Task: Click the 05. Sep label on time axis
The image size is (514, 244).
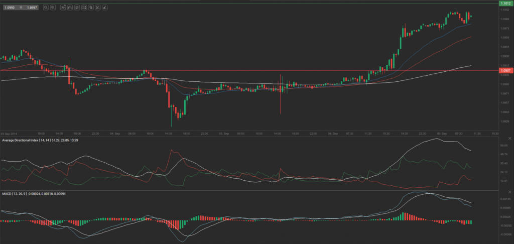Action: pyautogui.click(x=223, y=134)
